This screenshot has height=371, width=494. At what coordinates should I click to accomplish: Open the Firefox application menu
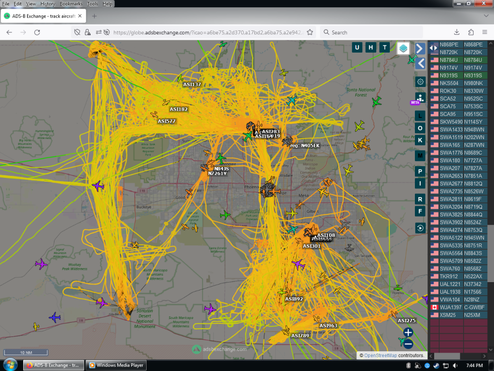click(484, 32)
